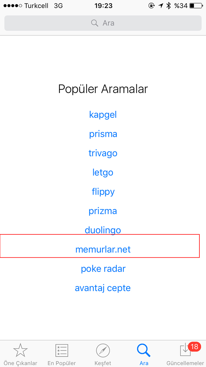Tap the En Popüler list icon
Screen dimensions: 206x367
click(x=61, y=350)
